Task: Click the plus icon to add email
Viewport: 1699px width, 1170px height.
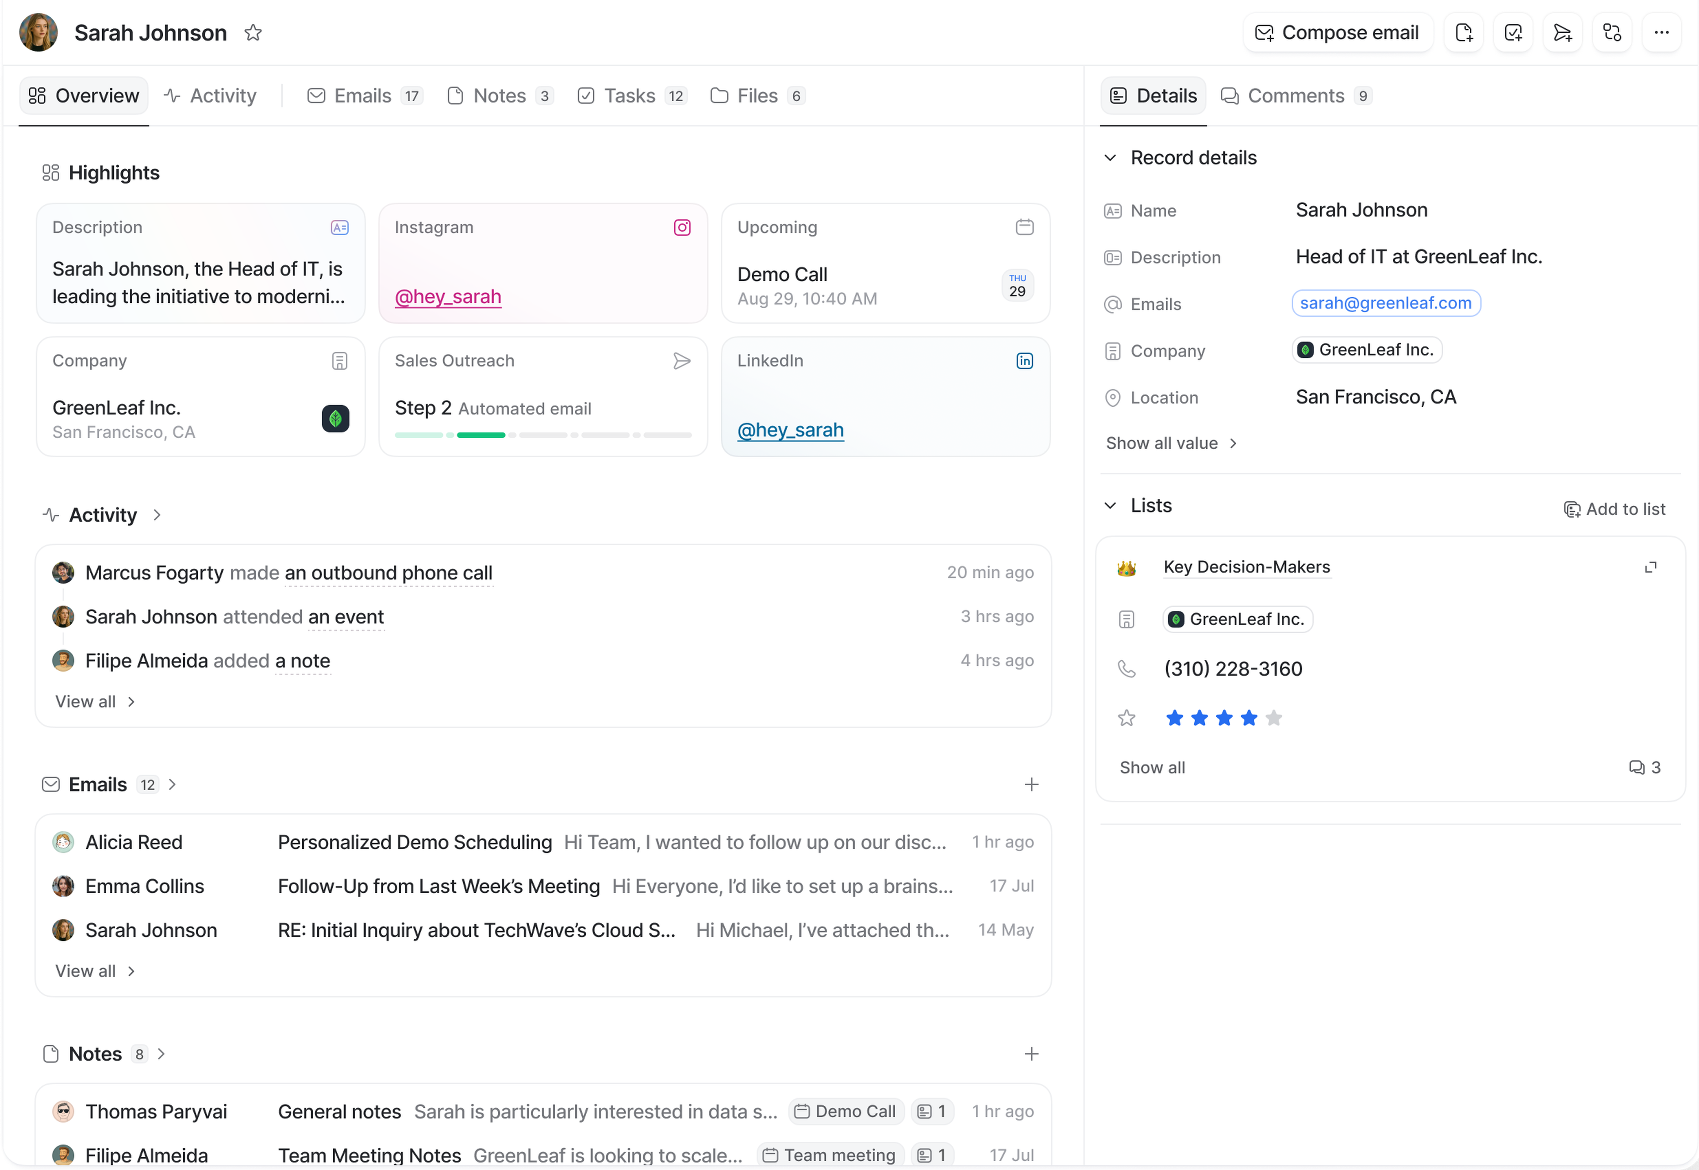Action: pos(1031,784)
